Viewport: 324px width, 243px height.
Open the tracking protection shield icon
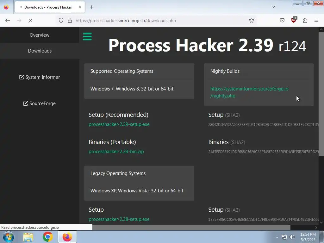coord(61,21)
